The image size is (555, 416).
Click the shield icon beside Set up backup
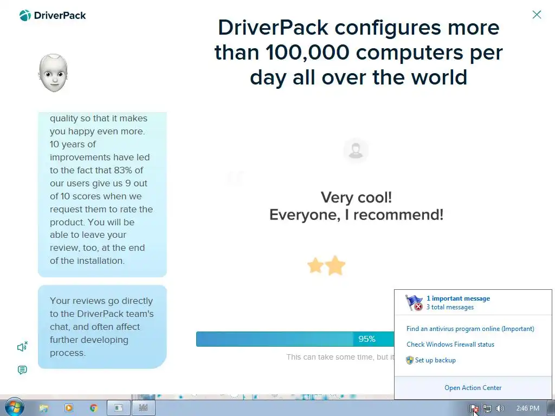pos(410,360)
